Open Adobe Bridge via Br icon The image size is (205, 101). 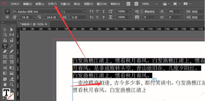[128, 4]
